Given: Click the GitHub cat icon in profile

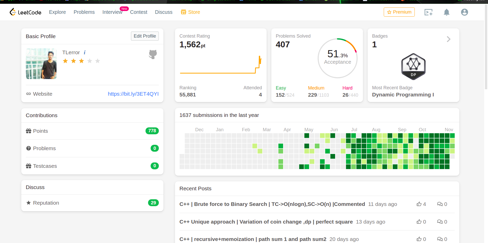Looking at the screenshot, I should [x=153, y=54].
